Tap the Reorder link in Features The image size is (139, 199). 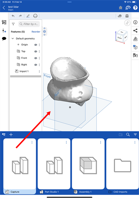[x=36, y=32]
